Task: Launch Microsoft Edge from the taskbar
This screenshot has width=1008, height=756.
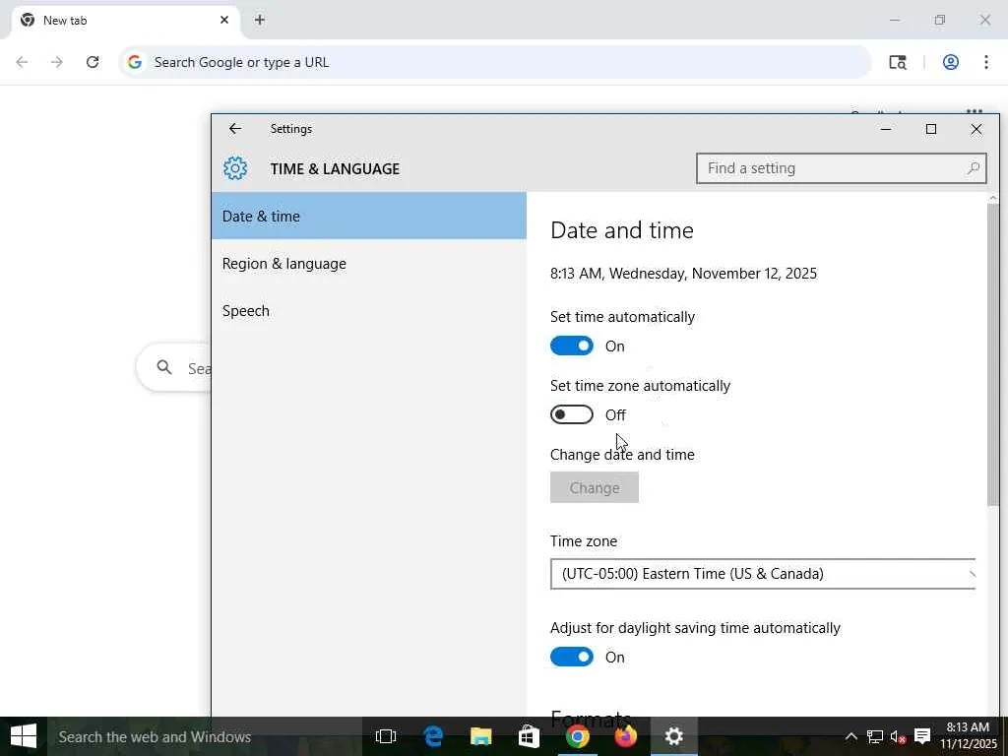Action: 433,736
